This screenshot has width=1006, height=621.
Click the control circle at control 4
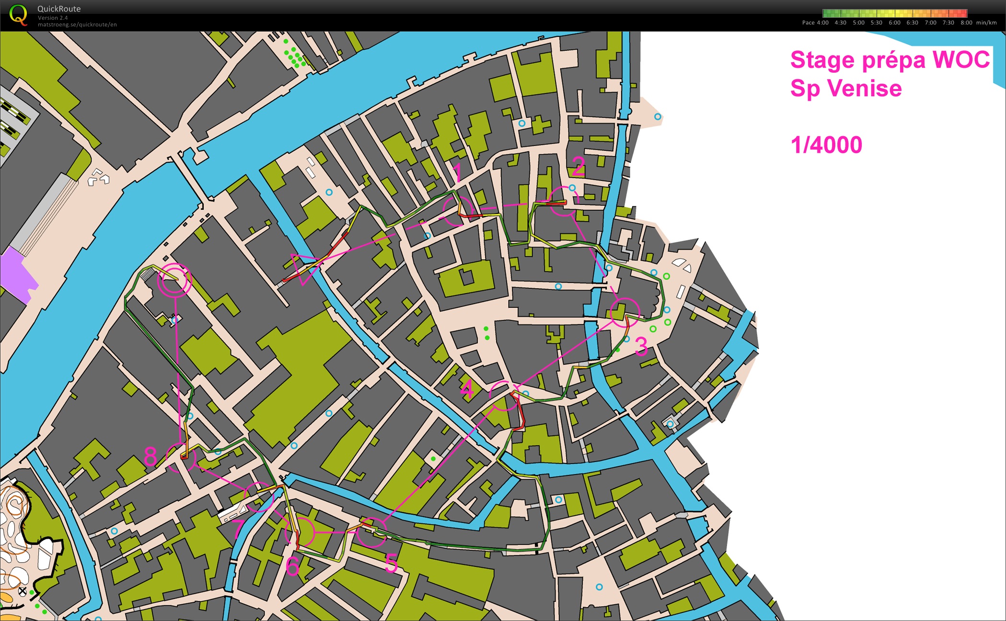pyautogui.click(x=505, y=395)
